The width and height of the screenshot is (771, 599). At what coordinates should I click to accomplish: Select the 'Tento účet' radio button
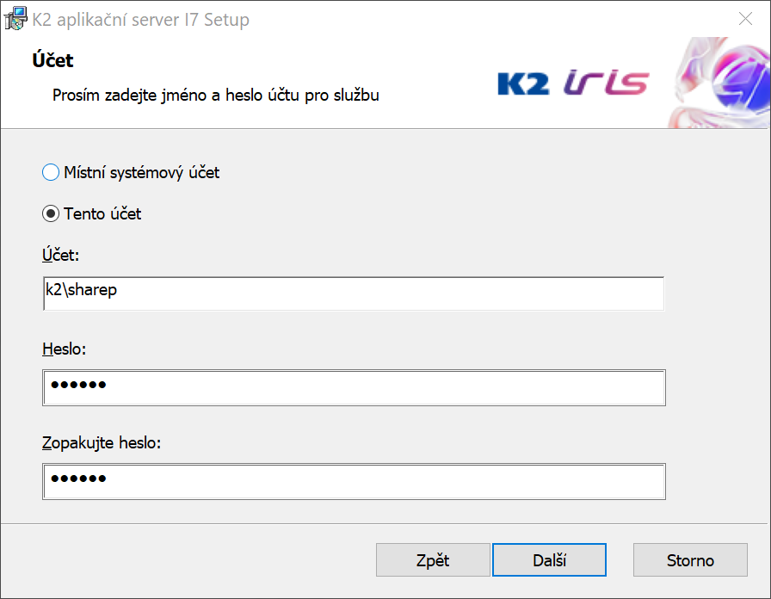(51, 213)
